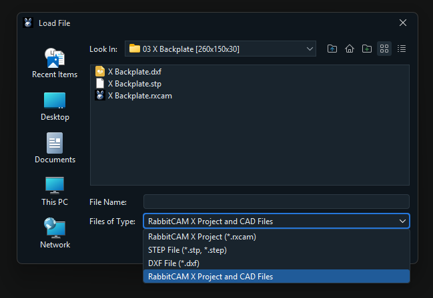This screenshot has height=298, width=433.
Task: Click the Files of Type combo box text
Action: (x=210, y=222)
